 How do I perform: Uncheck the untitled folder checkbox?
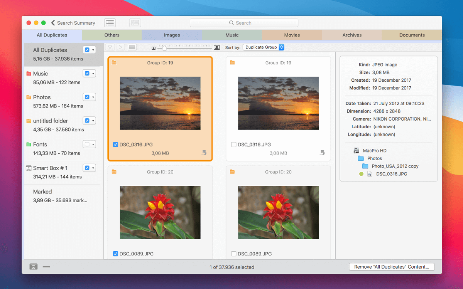click(87, 121)
